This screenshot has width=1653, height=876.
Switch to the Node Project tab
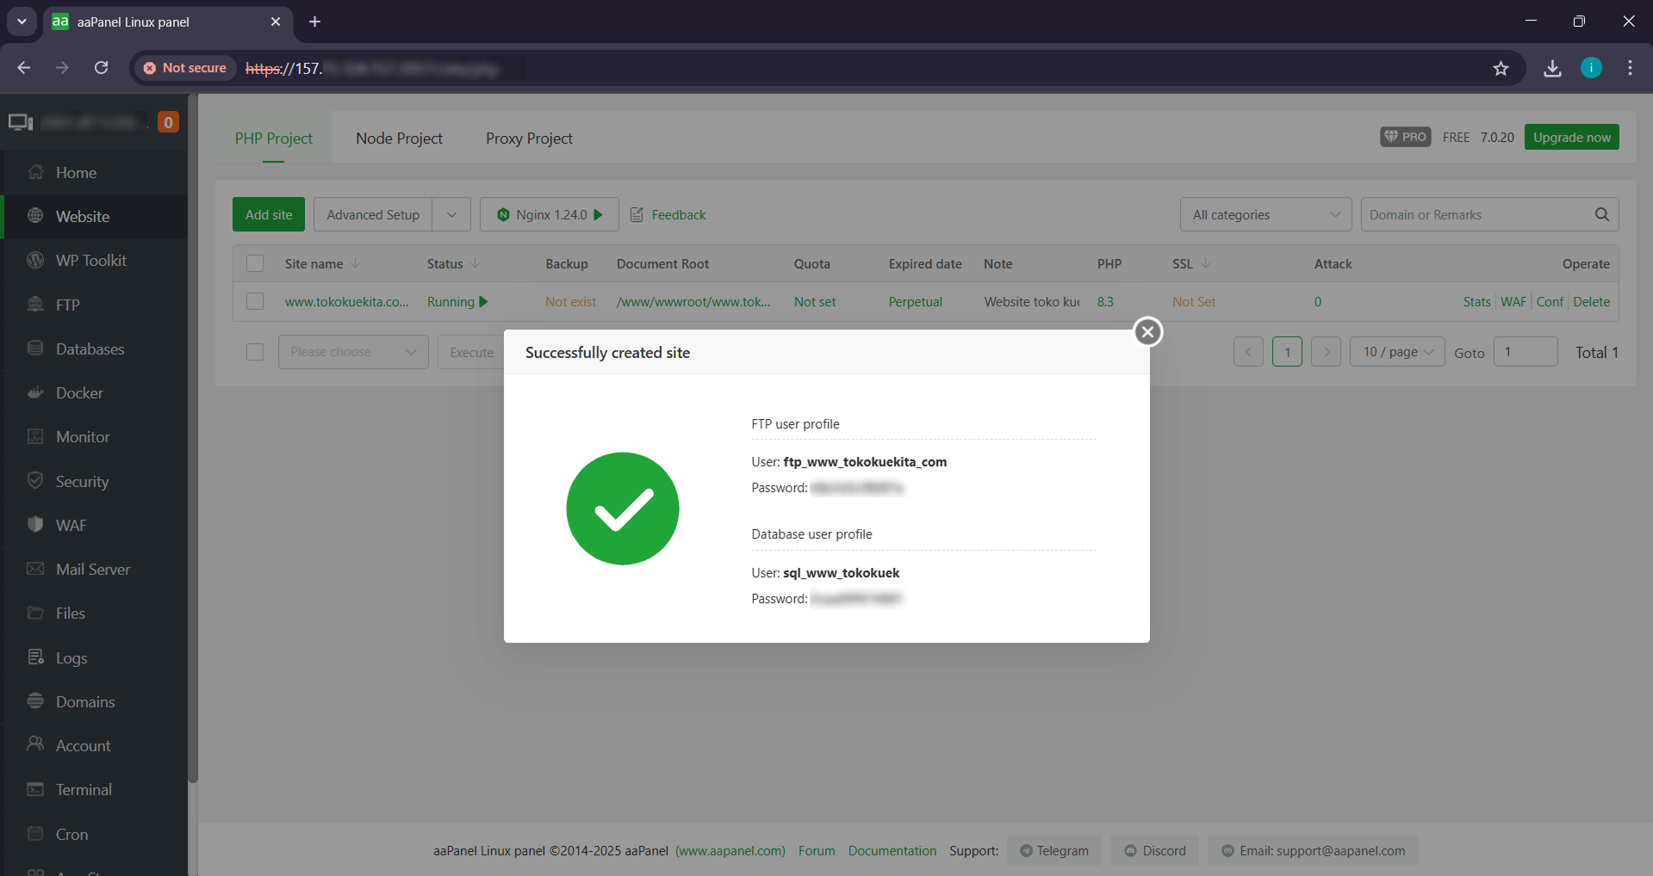[x=399, y=139]
